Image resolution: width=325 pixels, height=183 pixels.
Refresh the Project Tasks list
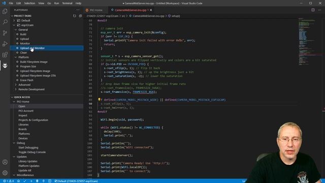pos(75,16)
